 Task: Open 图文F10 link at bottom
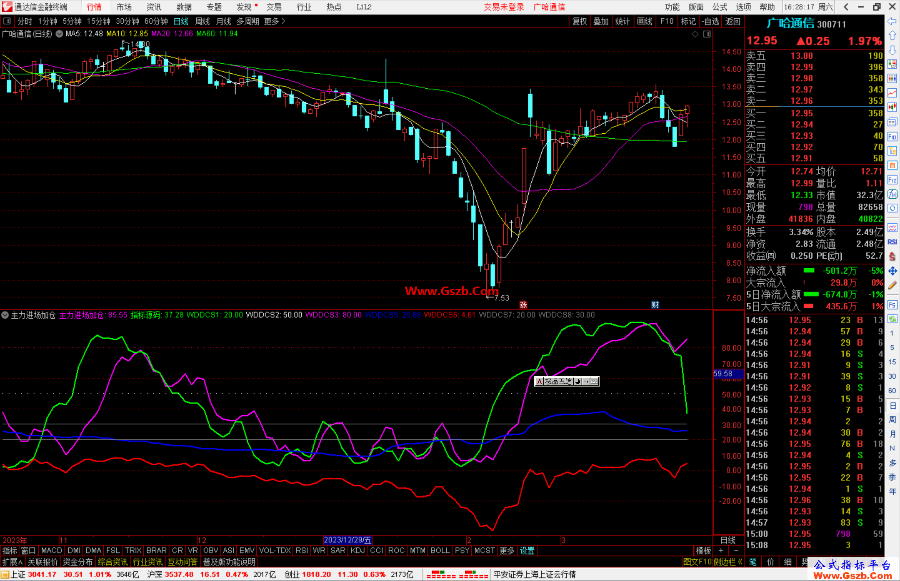coord(697,562)
